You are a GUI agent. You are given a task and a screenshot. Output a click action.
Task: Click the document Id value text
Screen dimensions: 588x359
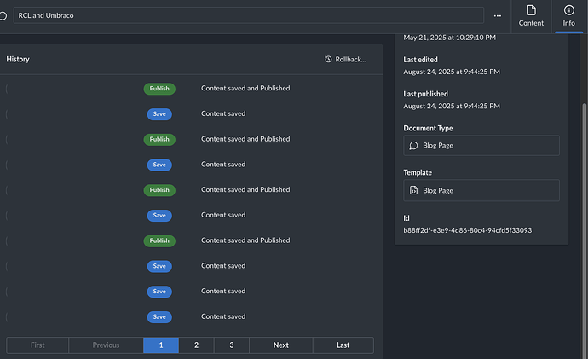(x=468, y=230)
